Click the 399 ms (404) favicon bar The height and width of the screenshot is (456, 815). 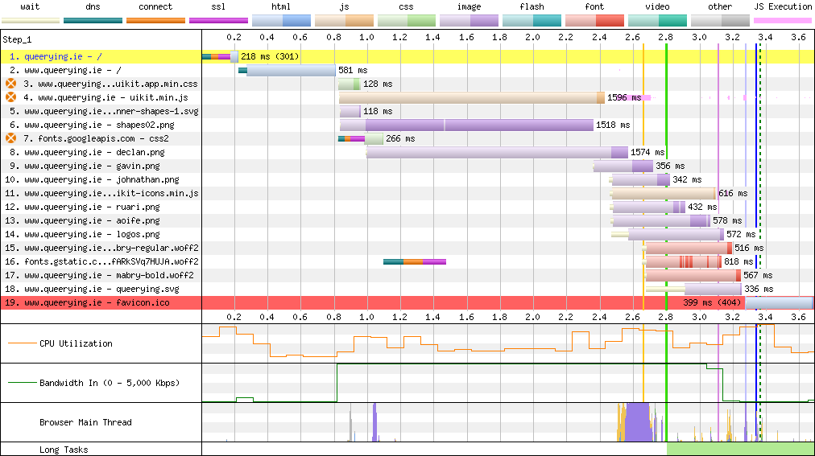[x=779, y=302]
